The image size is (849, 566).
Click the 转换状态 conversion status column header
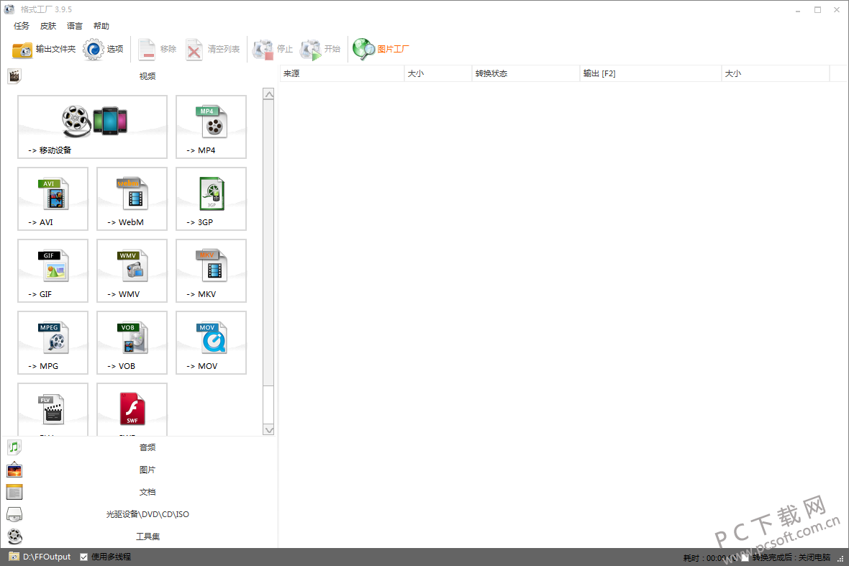click(x=525, y=73)
